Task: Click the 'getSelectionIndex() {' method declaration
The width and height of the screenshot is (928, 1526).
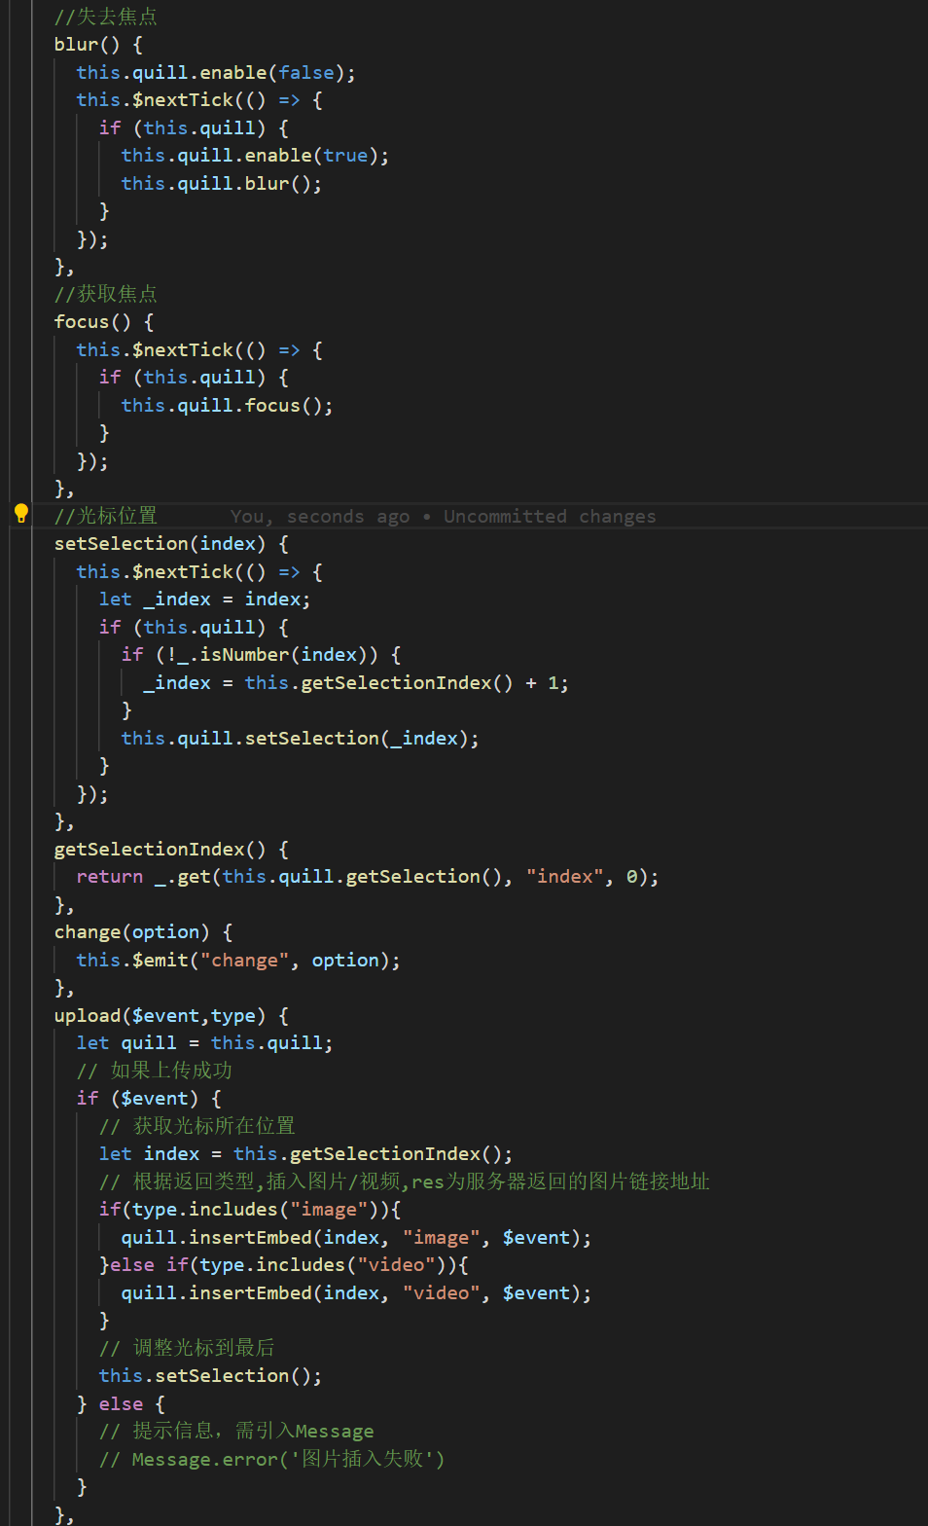Action: click(171, 850)
